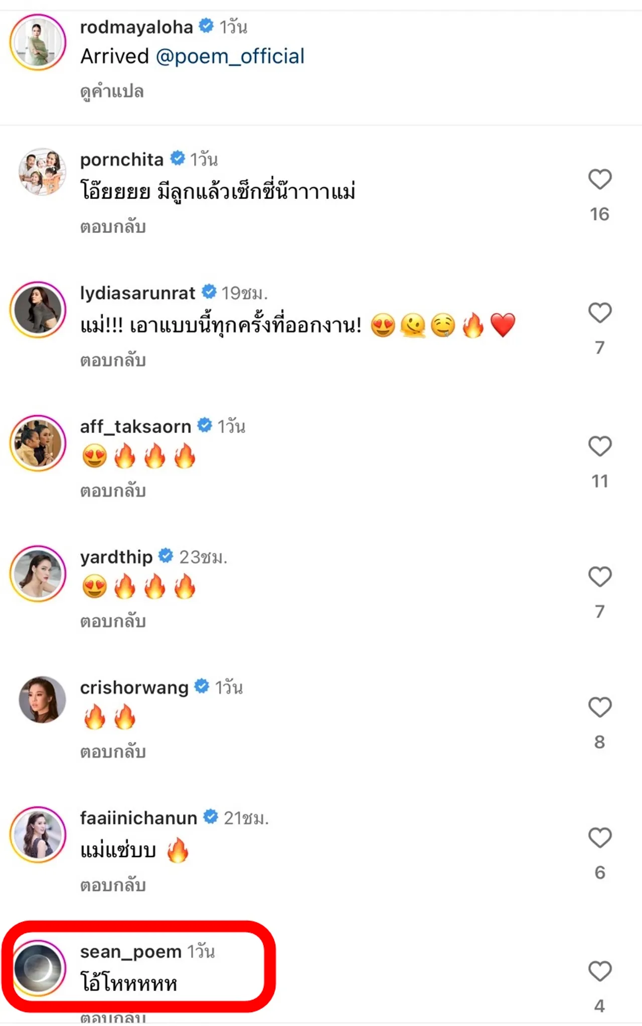Heart yardthip's comment
The height and width of the screenshot is (1026, 642).
point(599,577)
